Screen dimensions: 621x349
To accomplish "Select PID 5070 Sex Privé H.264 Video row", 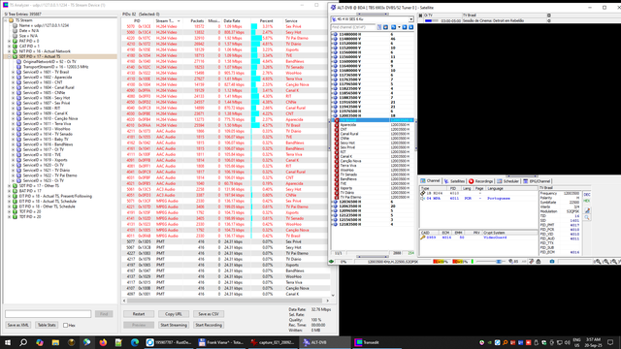I will tap(226, 26).
